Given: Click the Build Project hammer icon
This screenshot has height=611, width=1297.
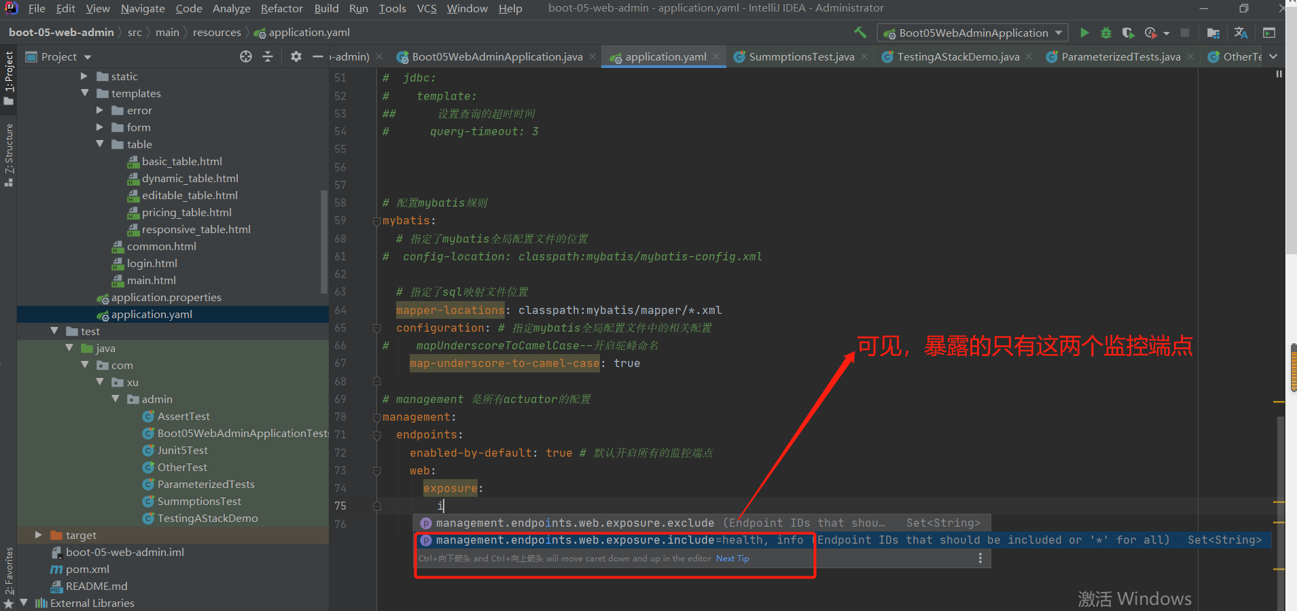Looking at the screenshot, I should (x=860, y=32).
